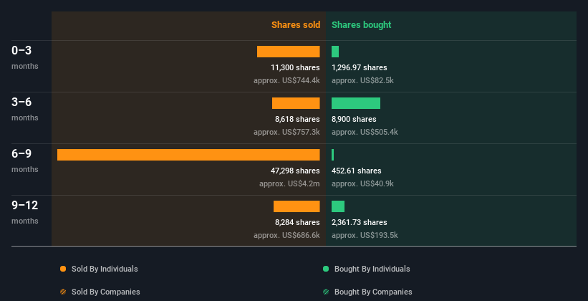This screenshot has height=301, width=588.
Task: Click the green bought bar for 9–12 months
Action: point(338,206)
